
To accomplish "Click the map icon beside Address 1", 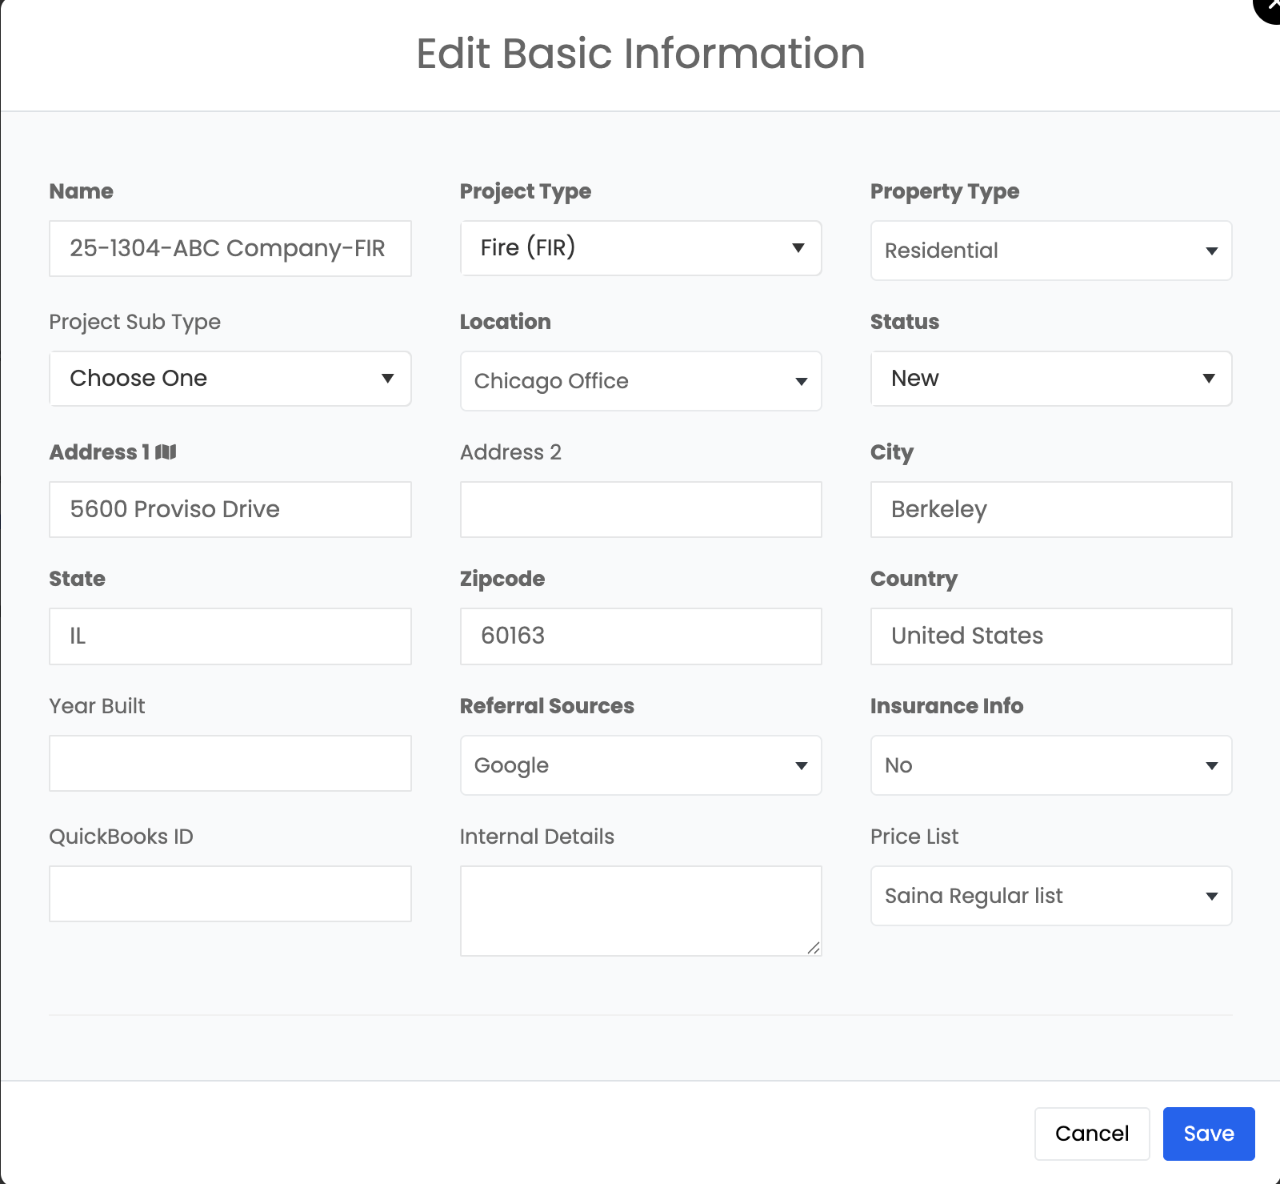I will [x=166, y=452].
